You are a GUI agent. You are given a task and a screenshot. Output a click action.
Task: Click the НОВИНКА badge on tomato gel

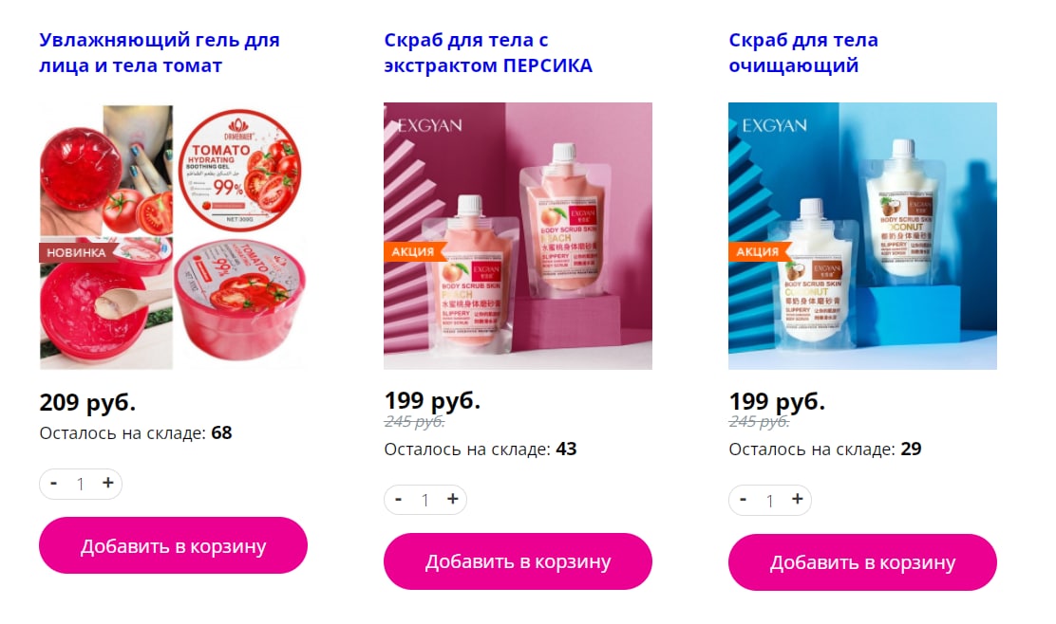pos(78,252)
